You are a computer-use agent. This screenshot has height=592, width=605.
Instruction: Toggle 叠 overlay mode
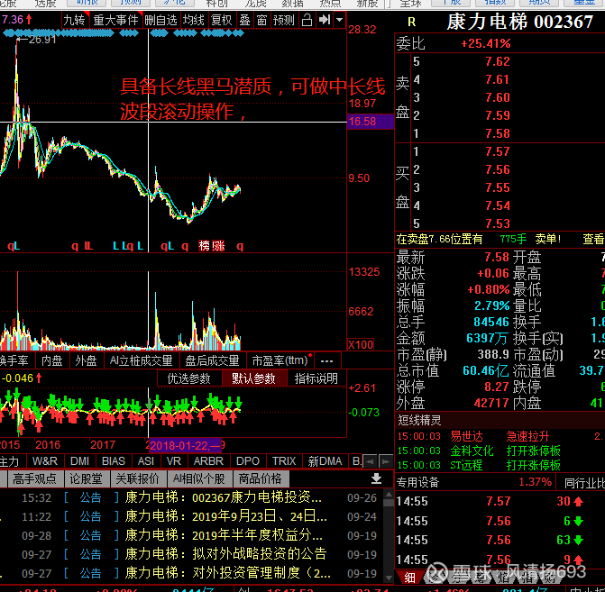[244, 20]
